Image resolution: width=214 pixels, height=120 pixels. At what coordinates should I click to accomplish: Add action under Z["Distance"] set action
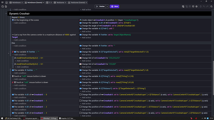coord(85,92)
